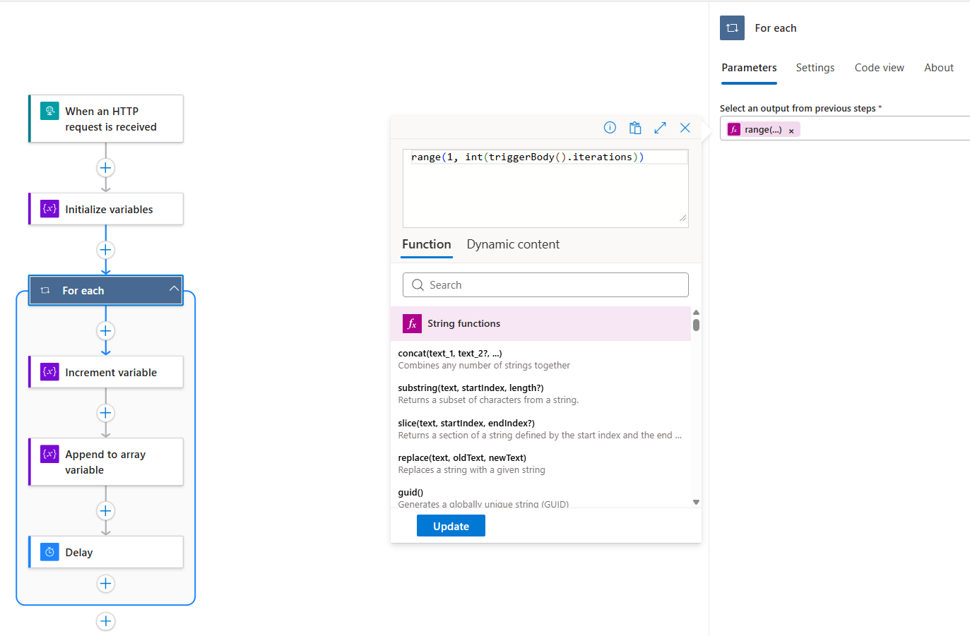Click the Initialize variables icon

[x=49, y=209]
